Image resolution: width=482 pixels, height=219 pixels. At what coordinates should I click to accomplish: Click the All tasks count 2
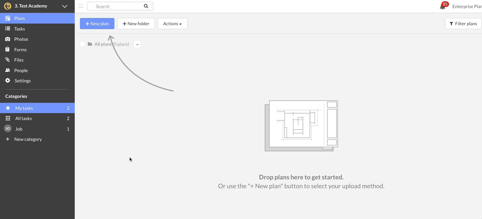68,118
